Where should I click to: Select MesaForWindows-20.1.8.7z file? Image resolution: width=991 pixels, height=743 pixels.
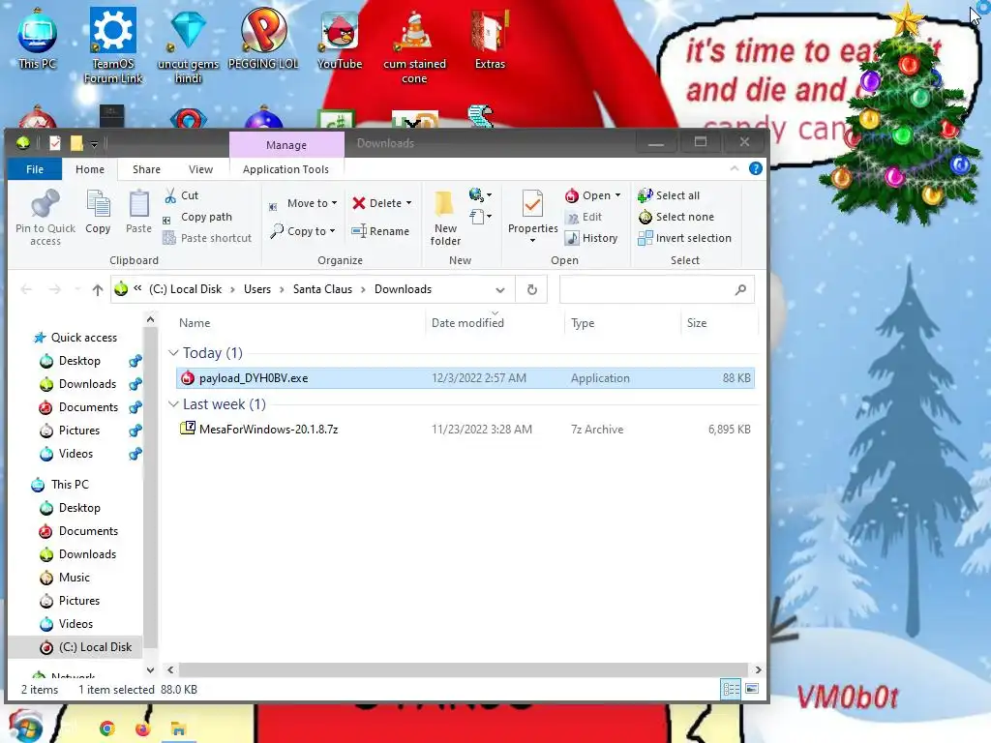[465, 429]
